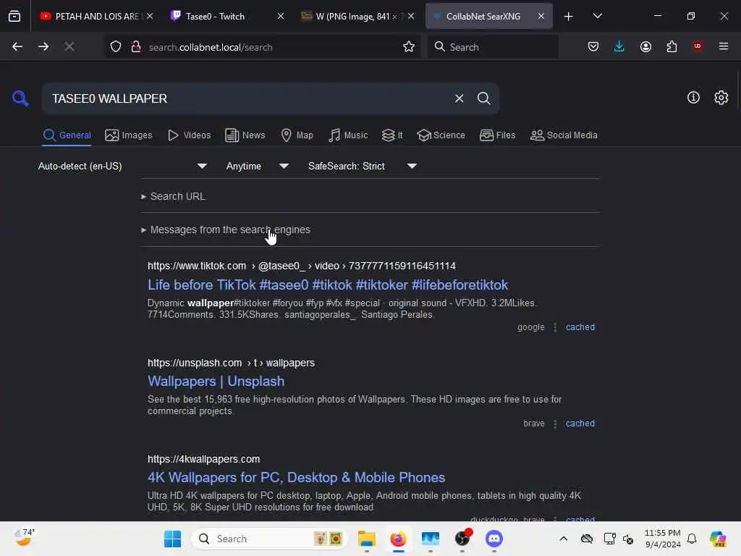
Task: Click the Firefox Search box
Action: [493, 46]
